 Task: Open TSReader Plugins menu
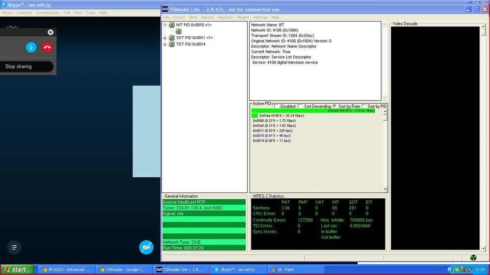pyautogui.click(x=243, y=18)
